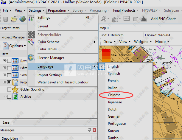Open the Draw dropdown in map toolbar
The width and height of the screenshot is (182, 140).
[109, 42]
